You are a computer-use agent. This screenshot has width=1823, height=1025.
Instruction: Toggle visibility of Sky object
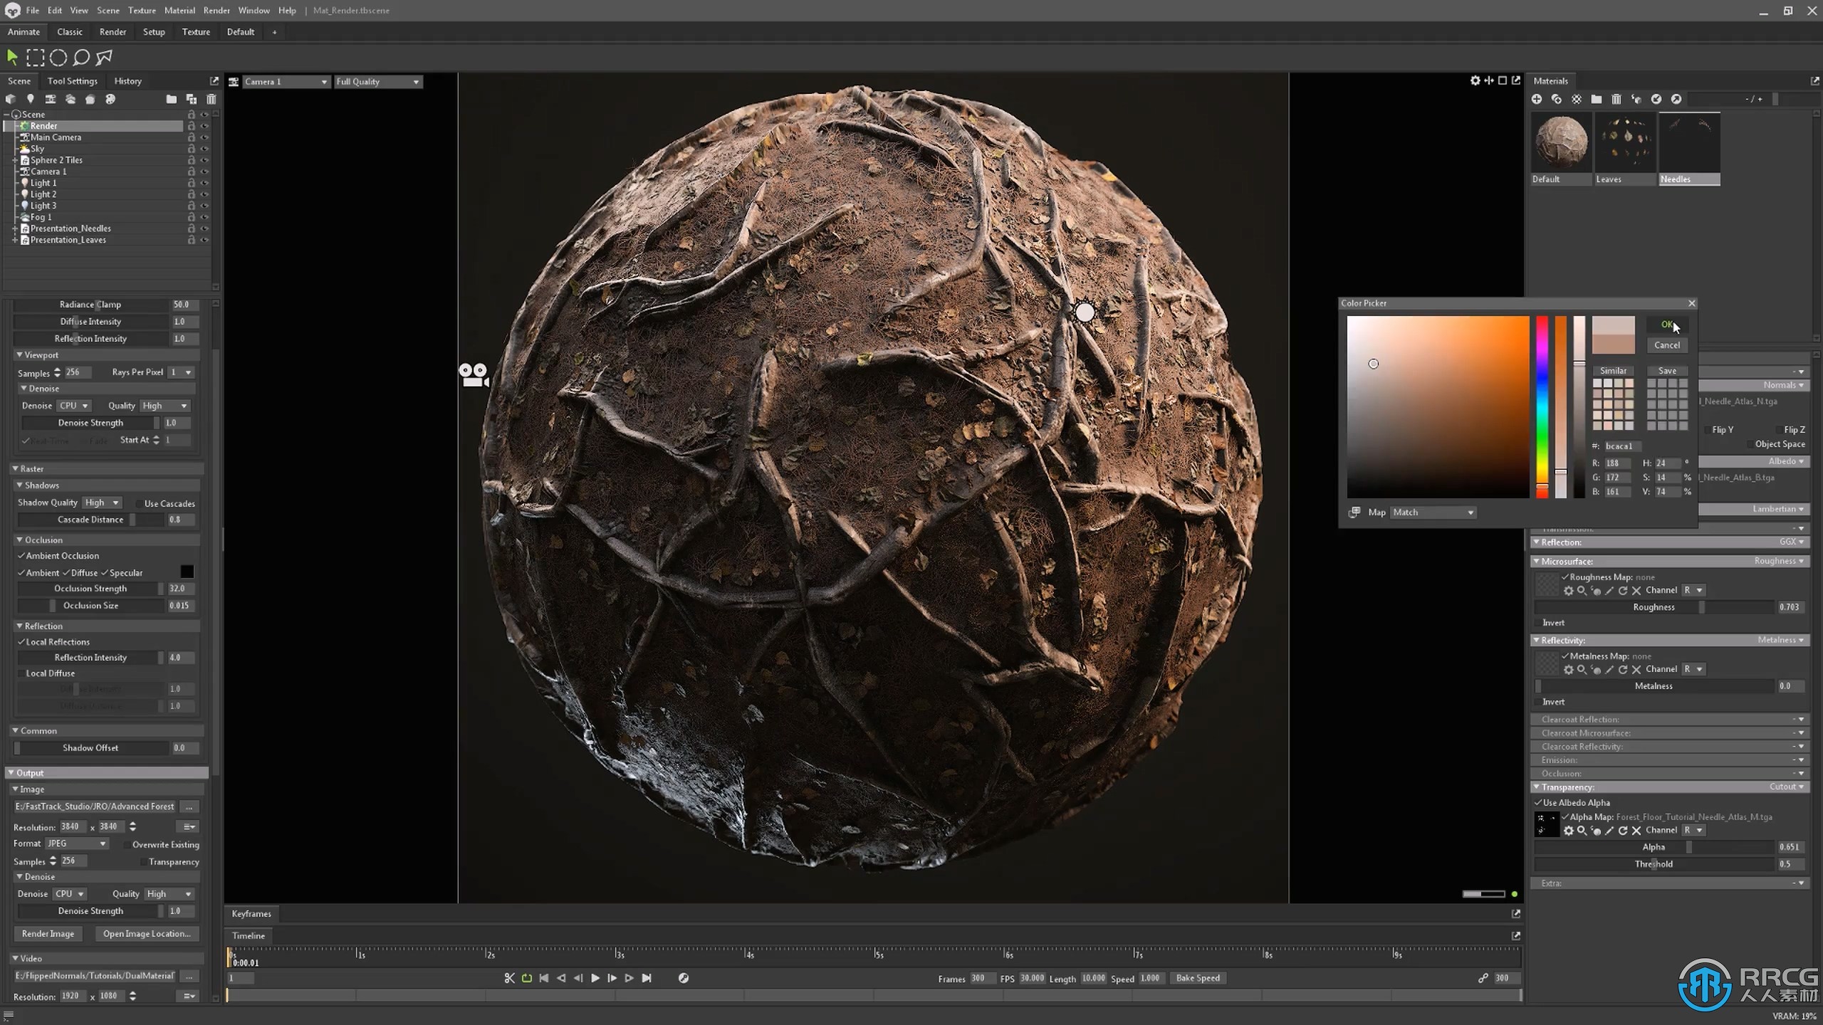click(x=204, y=149)
